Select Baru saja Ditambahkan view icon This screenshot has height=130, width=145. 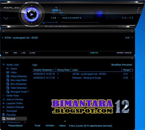tap(8, 80)
